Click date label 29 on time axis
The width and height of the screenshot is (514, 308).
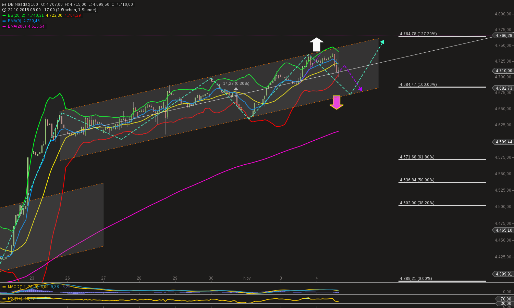[x=175, y=279]
